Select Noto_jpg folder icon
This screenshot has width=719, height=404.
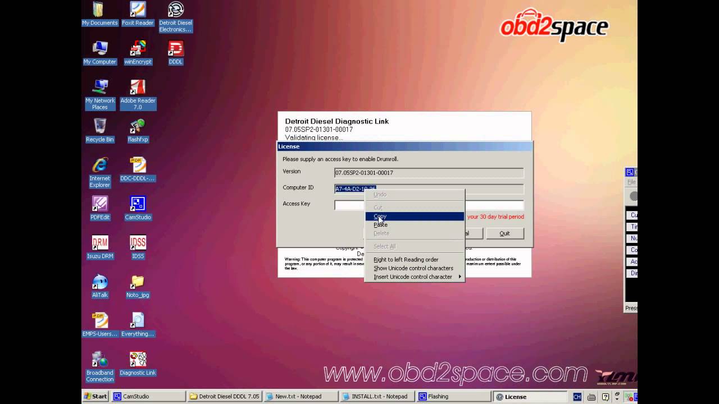138,286
